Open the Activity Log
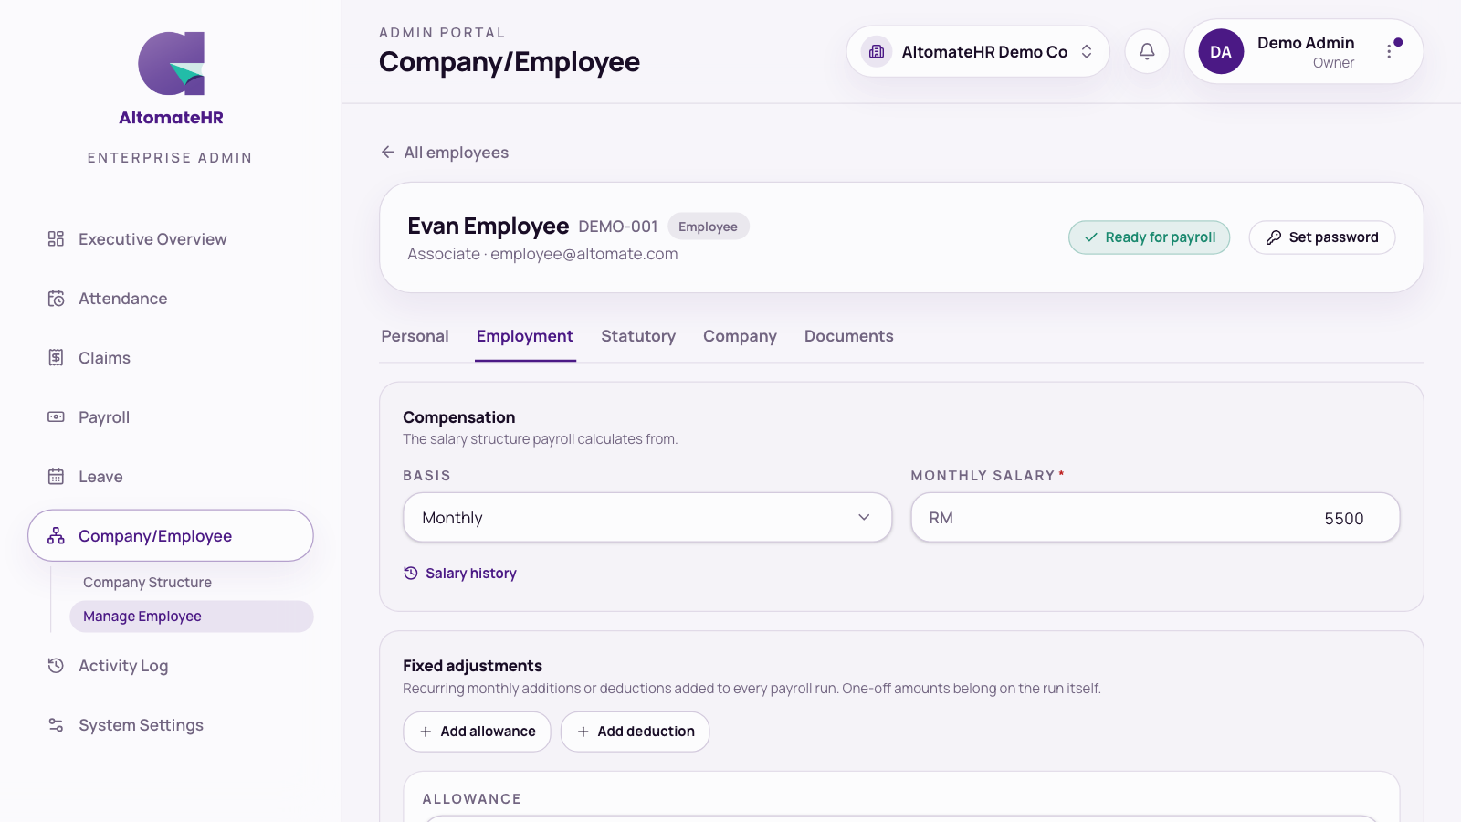 coord(171,666)
